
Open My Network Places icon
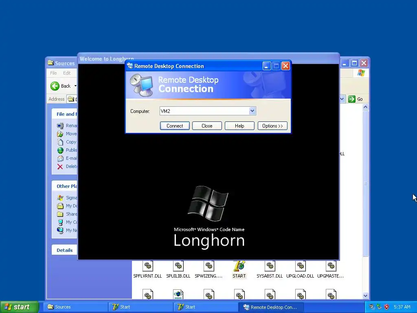click(x=60, y=230)
